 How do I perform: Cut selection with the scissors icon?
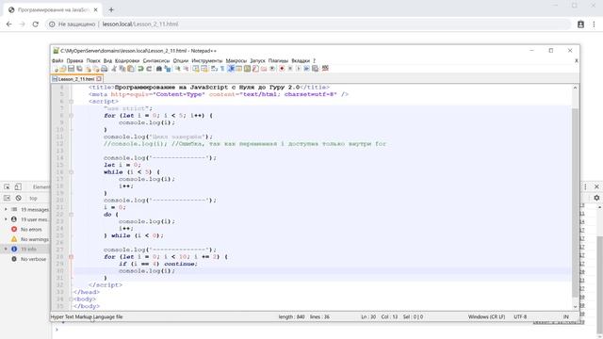pos(114,69)
